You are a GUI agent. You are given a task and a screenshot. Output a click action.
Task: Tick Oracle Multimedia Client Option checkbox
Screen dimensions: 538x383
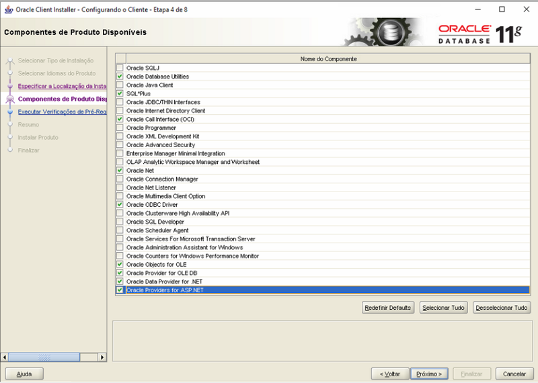coord(120,196)
